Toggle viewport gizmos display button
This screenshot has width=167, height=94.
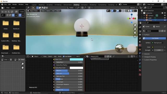[x=112, y=11]
